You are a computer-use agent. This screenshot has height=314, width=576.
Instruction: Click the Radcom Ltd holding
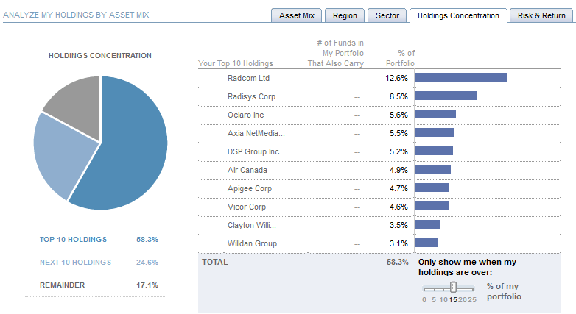tap(249, 78)
